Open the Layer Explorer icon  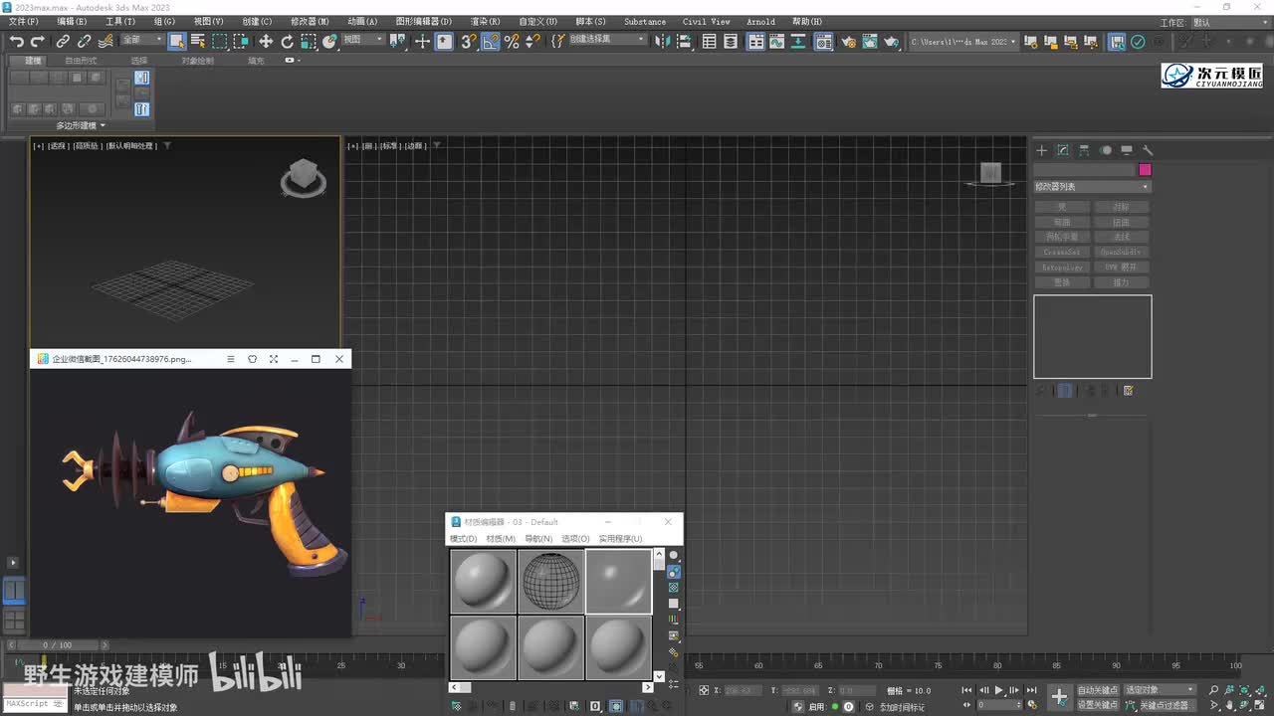pyautogui.click(x=731, y=41)
